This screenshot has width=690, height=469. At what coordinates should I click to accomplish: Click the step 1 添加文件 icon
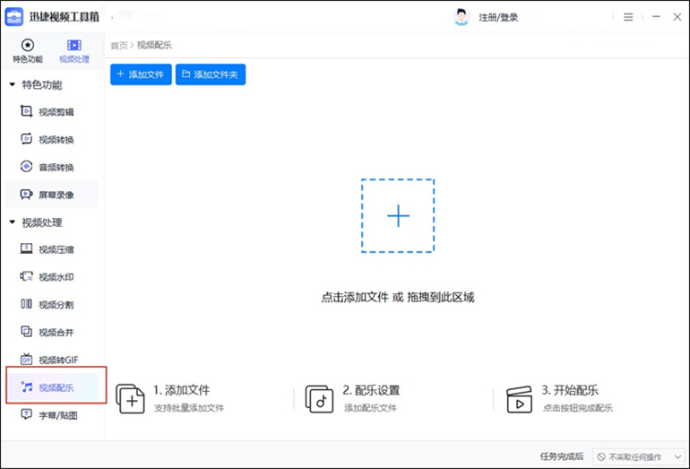point(130,398)
